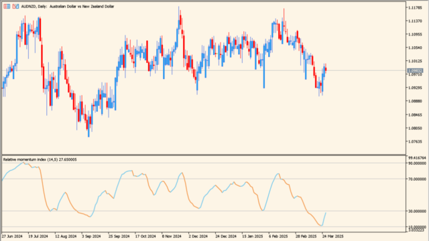
Task: Click the 27 Jun 2024 date label
Action: coord(12,236)
